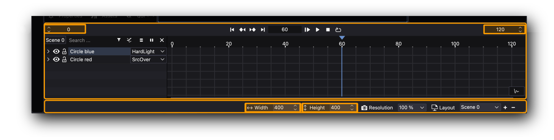Expand the Circle blue tree item
This screenshot has width=554, height=140.
[48, 51]
